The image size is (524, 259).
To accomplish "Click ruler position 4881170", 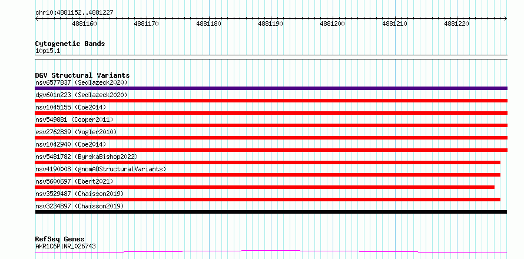I will (147, 24).
